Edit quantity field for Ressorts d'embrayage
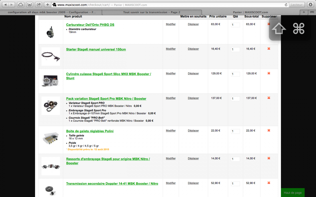This screenshot has width=316, height=197. (x=235, y=159)
